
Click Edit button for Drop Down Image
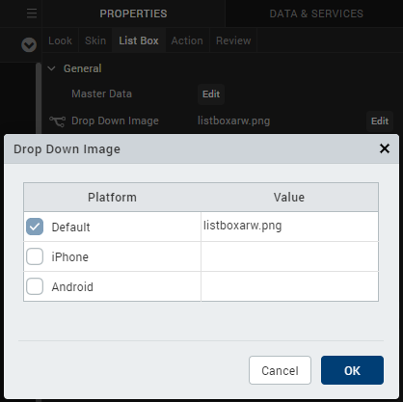[x=380, y=121]
